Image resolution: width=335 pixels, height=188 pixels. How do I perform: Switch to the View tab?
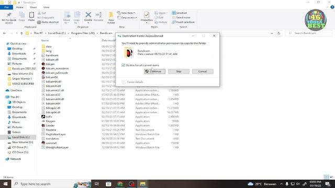coord(47,7)
